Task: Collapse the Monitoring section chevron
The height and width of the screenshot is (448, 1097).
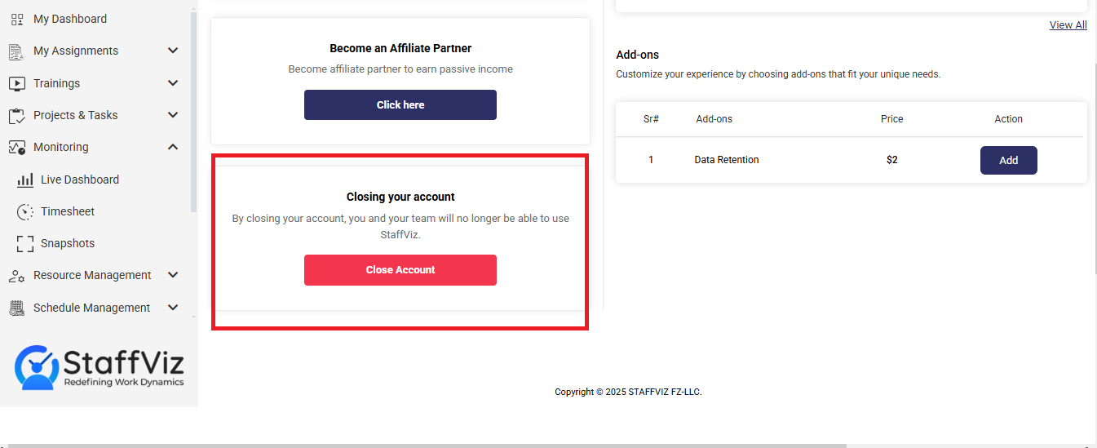Action: tap(173, 147)
